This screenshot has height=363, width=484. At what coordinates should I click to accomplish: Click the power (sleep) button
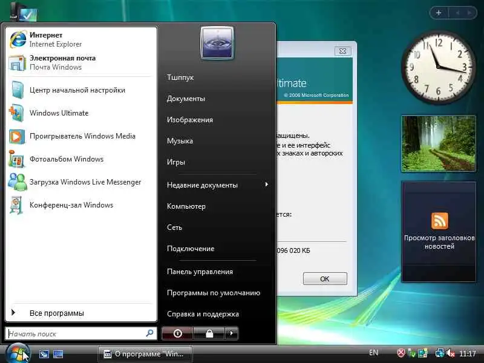(x=177, y=333)
